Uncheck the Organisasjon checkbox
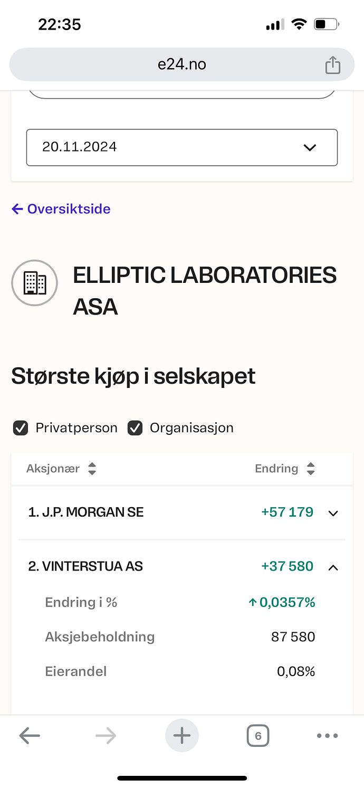The height and width of the screenshot is (788, 364). pyautogui.click(x=135, y=428)
